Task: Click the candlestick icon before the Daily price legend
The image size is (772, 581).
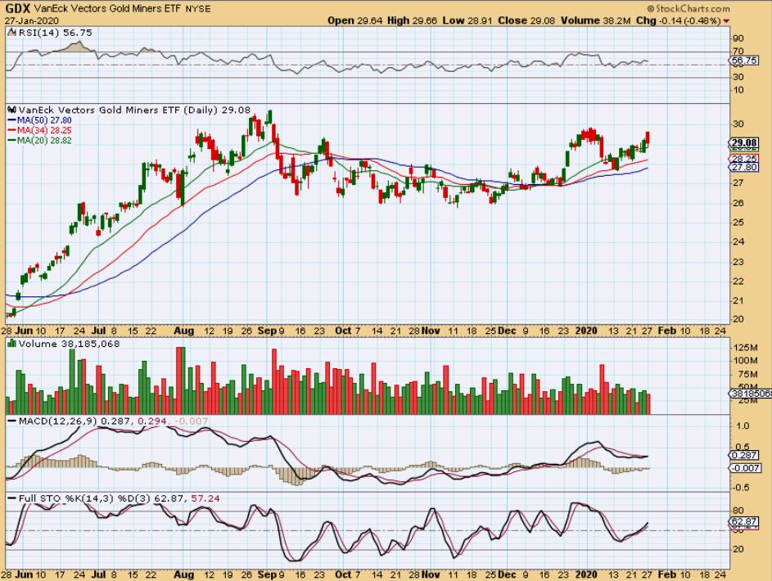Action: (11, 110)
